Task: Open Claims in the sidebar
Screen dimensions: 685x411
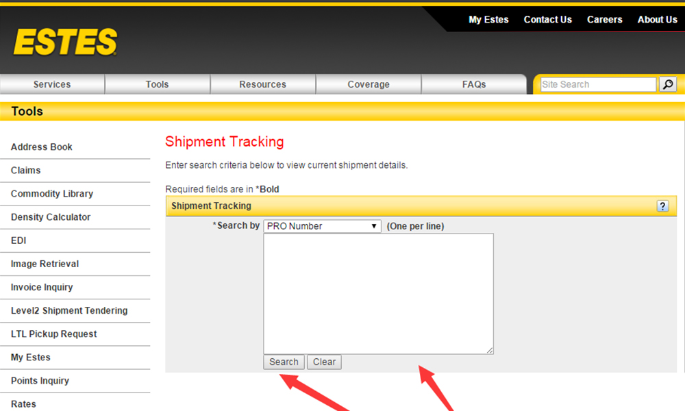Action: 26,171
